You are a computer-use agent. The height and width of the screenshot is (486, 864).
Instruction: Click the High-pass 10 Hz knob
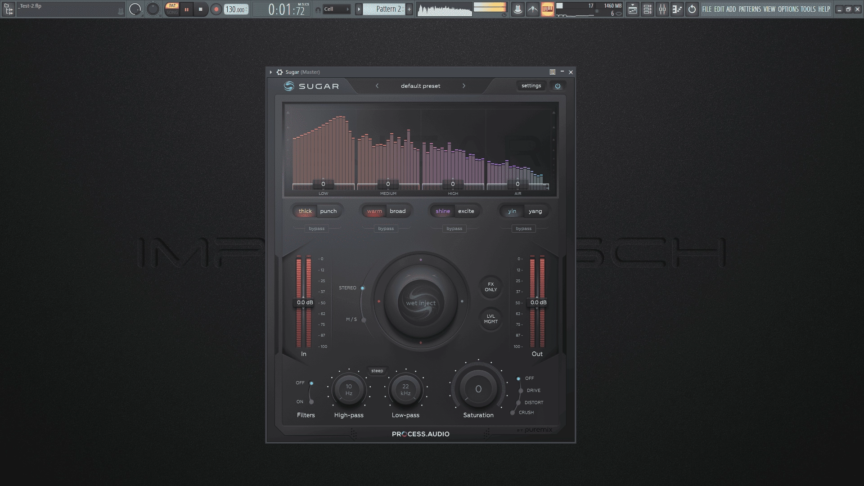pos(349,390)
